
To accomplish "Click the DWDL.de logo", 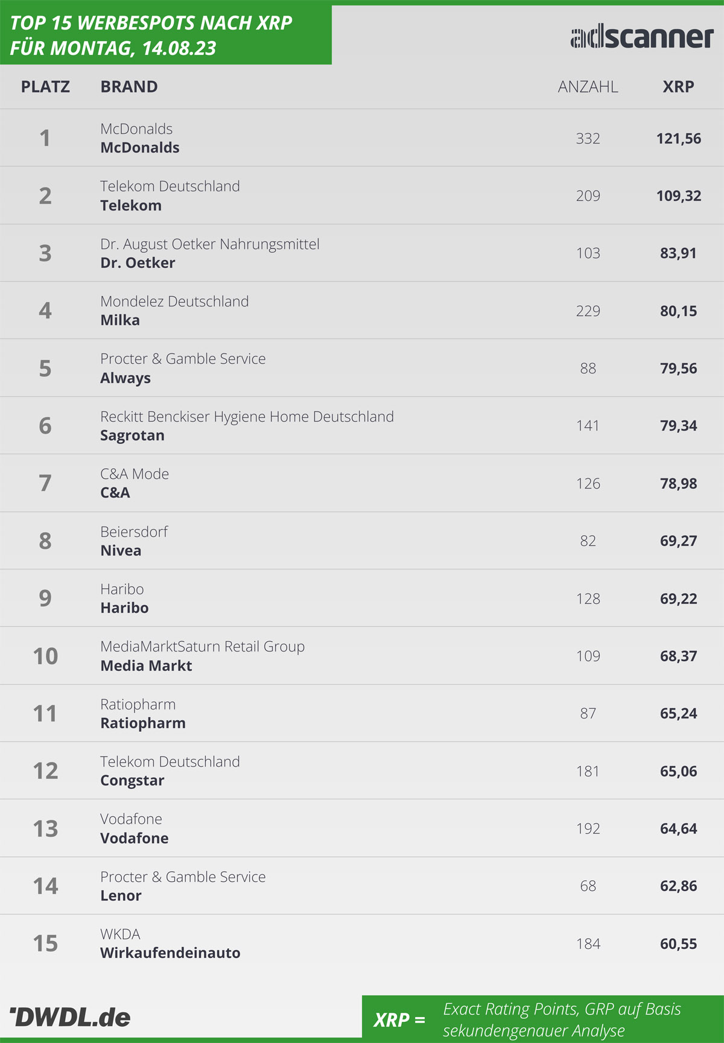I will 70,1017.
